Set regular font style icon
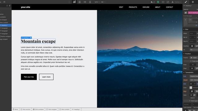The height and width of the screenshot is (111, 198). pos(191,95)
